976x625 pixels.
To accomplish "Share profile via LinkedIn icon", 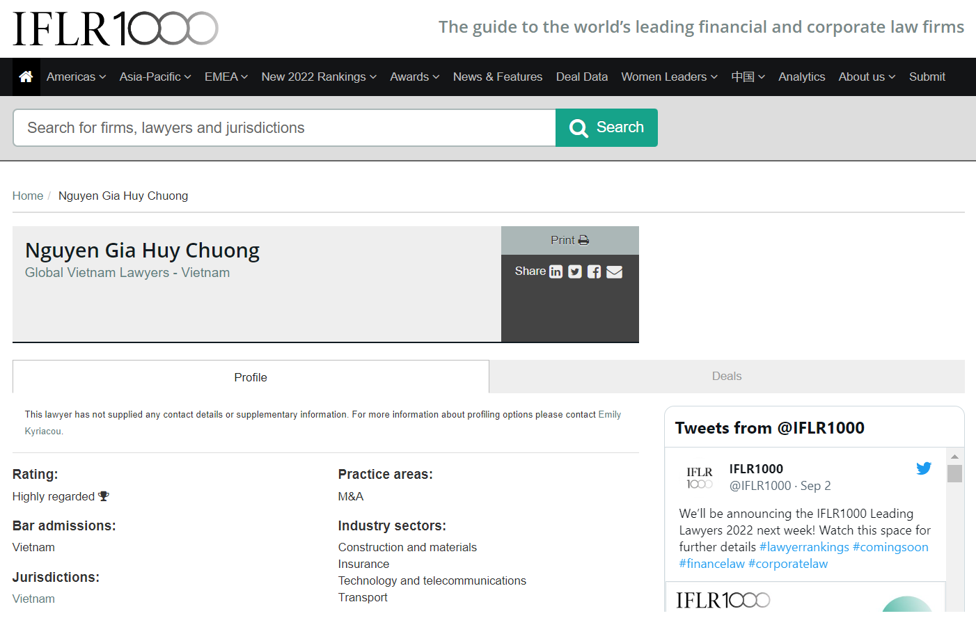I will (x=556, y=271).
